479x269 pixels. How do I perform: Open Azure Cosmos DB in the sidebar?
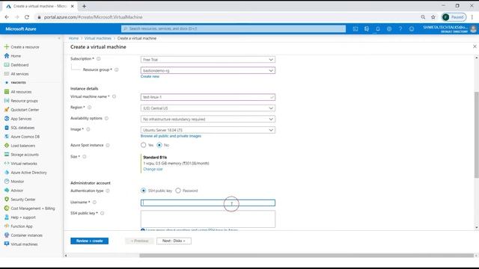[25, 137]
